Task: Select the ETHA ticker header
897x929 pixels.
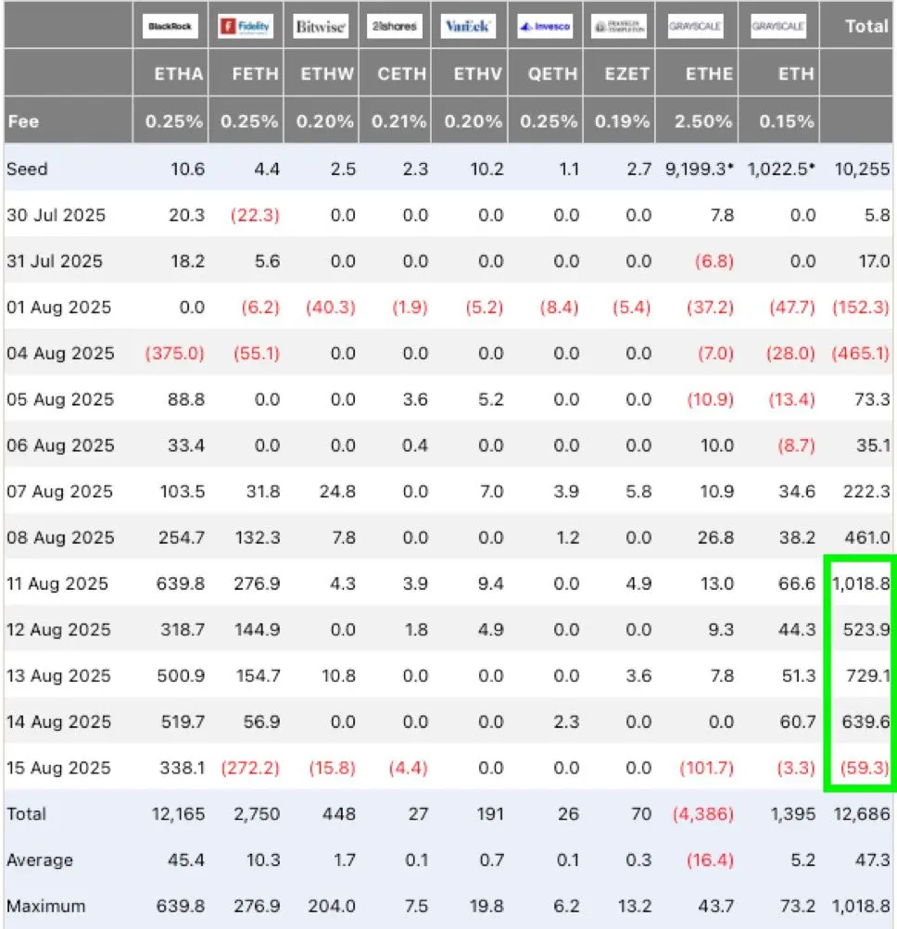Action: (x=179, y=73)
